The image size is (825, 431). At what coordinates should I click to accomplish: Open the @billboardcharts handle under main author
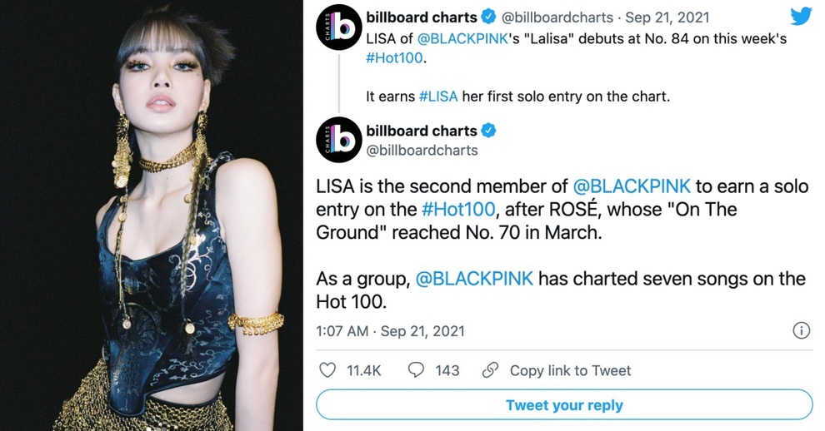click(422, 151)
